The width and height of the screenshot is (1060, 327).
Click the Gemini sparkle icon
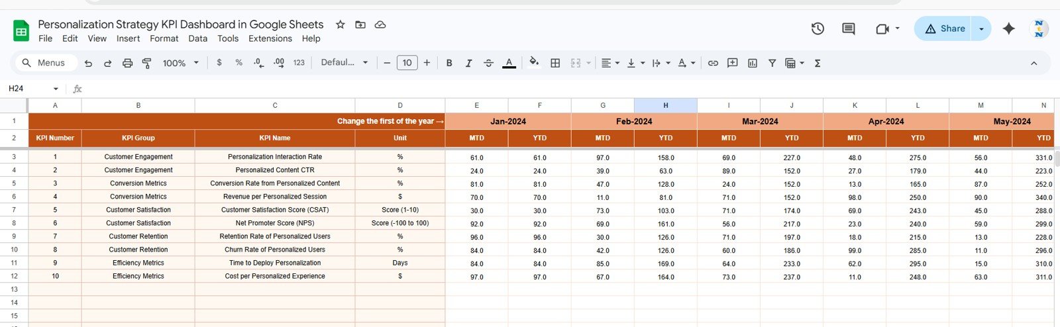click(x=1008, y=28)
